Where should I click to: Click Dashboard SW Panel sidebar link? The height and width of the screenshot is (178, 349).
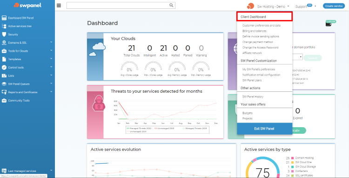[21, 18]
